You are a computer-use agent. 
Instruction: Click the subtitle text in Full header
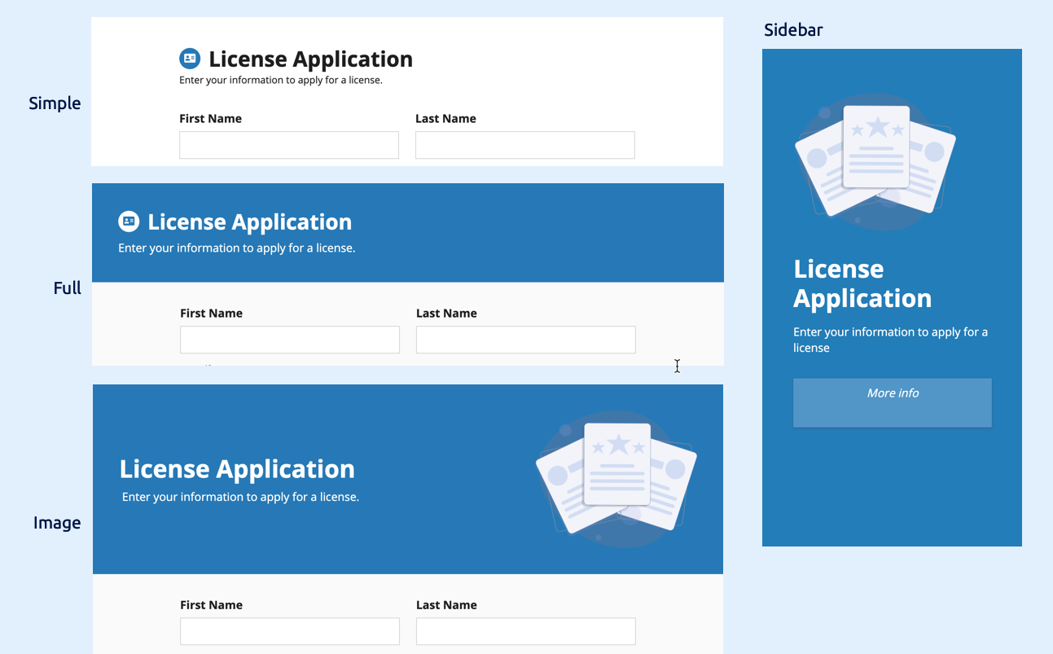pyautogui.click(x=237, y=248)
